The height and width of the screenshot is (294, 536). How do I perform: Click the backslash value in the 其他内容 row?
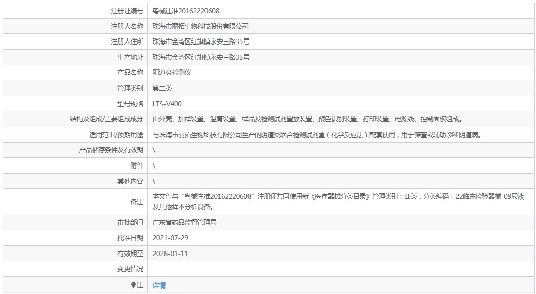pos(154,181)
